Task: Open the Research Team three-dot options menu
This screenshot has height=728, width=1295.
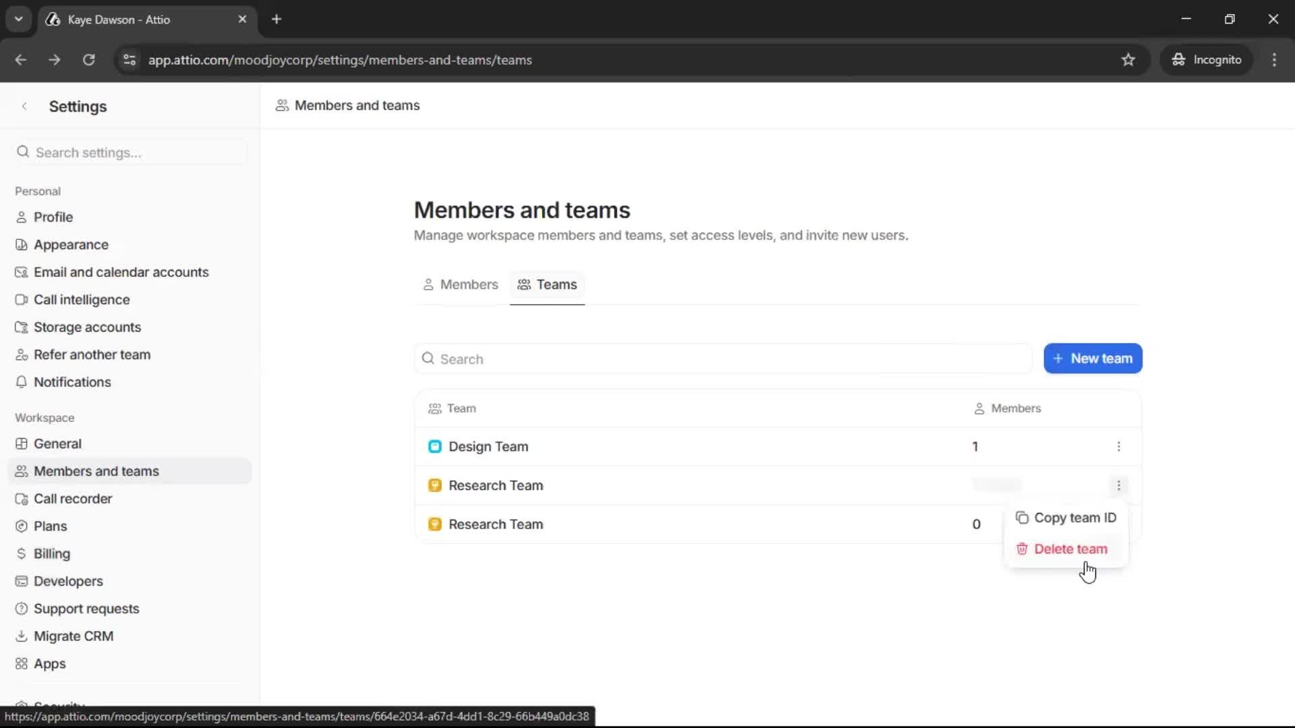Action: pyautogui.click(x=1119, y=485)
